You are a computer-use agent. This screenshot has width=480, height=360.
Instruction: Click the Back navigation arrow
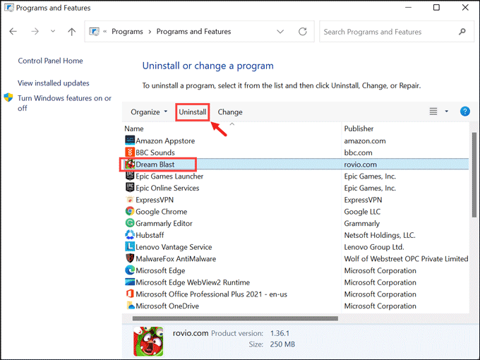tap(13, 32)
